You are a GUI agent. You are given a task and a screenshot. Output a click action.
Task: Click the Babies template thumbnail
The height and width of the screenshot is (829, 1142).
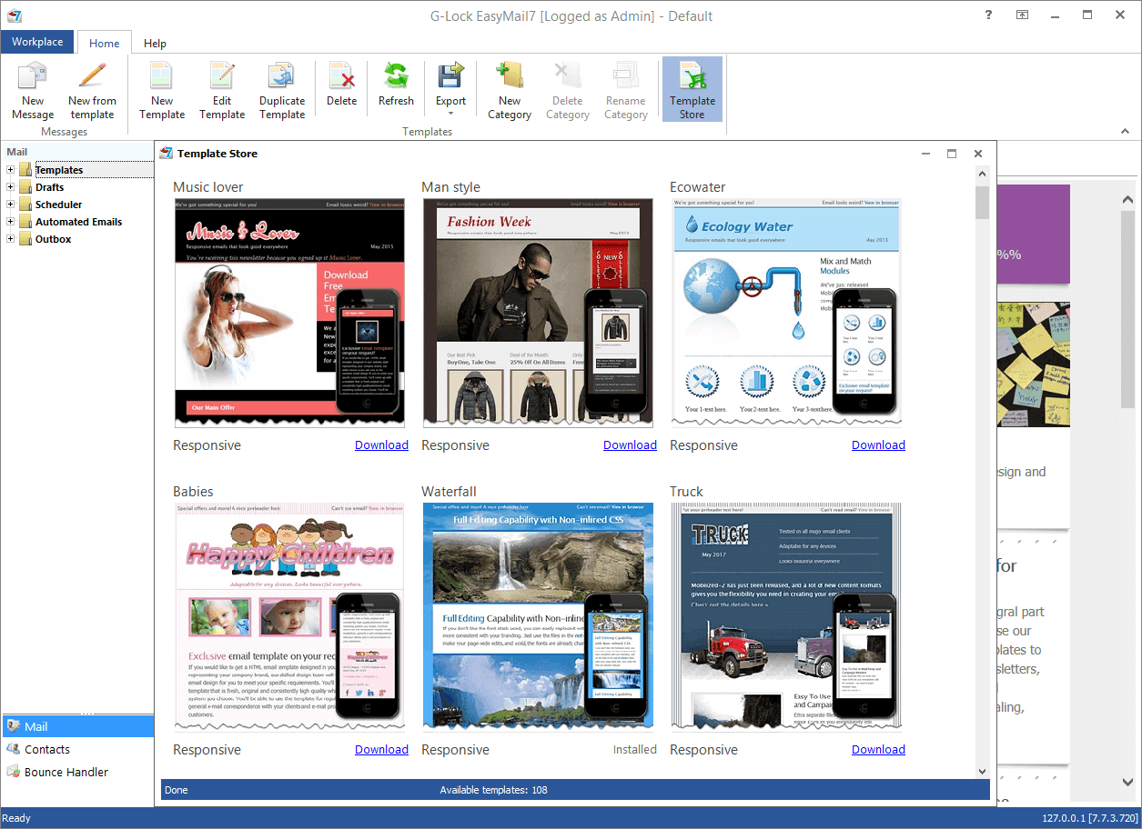(x=289, y=616)
